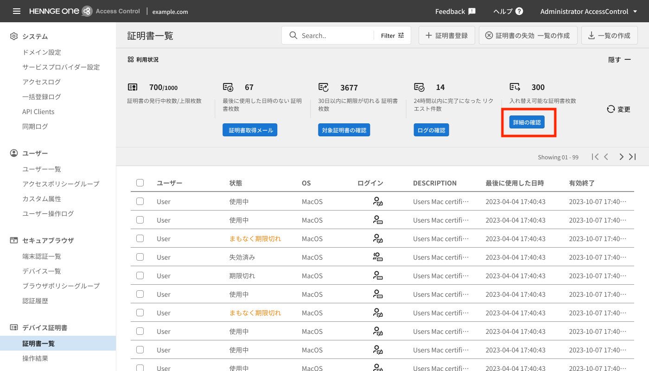Screen dimensions: 649x371
Task: Select 一括登録ログ in the sidebar
Action: point(41,97)
